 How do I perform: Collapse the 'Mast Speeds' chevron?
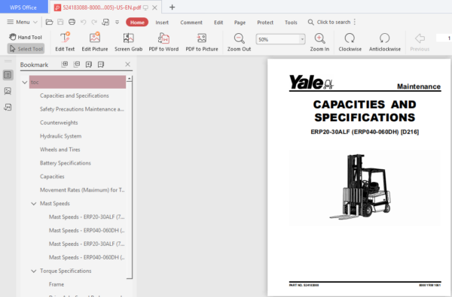point(34,204)
